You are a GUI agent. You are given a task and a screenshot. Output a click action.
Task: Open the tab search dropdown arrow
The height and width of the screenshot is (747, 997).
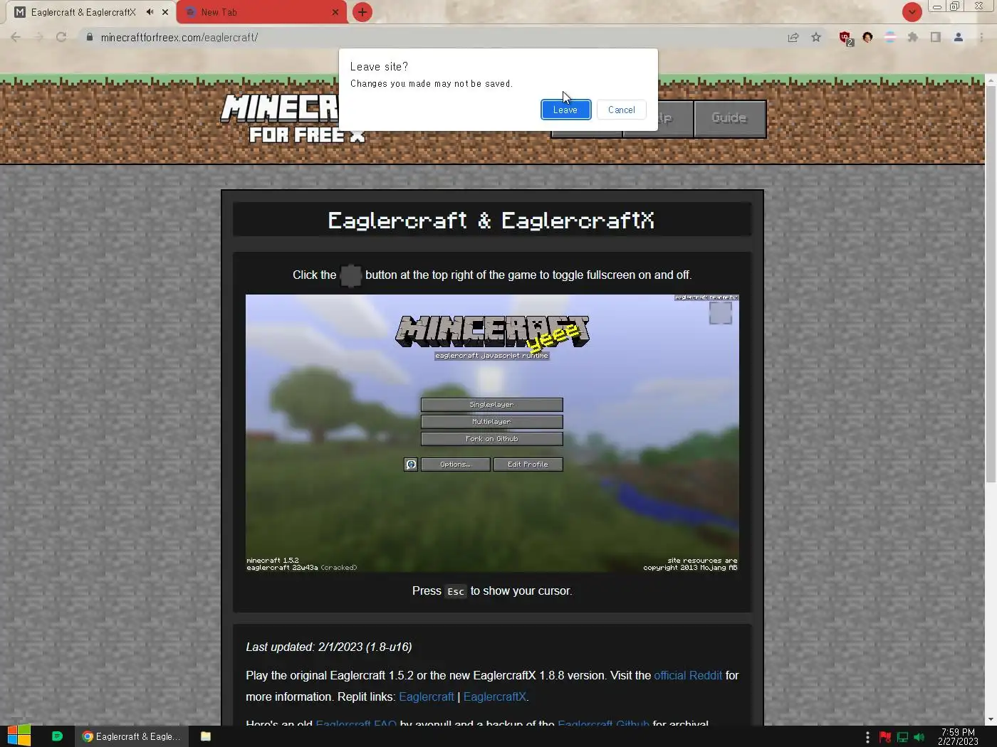click(912, 11)
